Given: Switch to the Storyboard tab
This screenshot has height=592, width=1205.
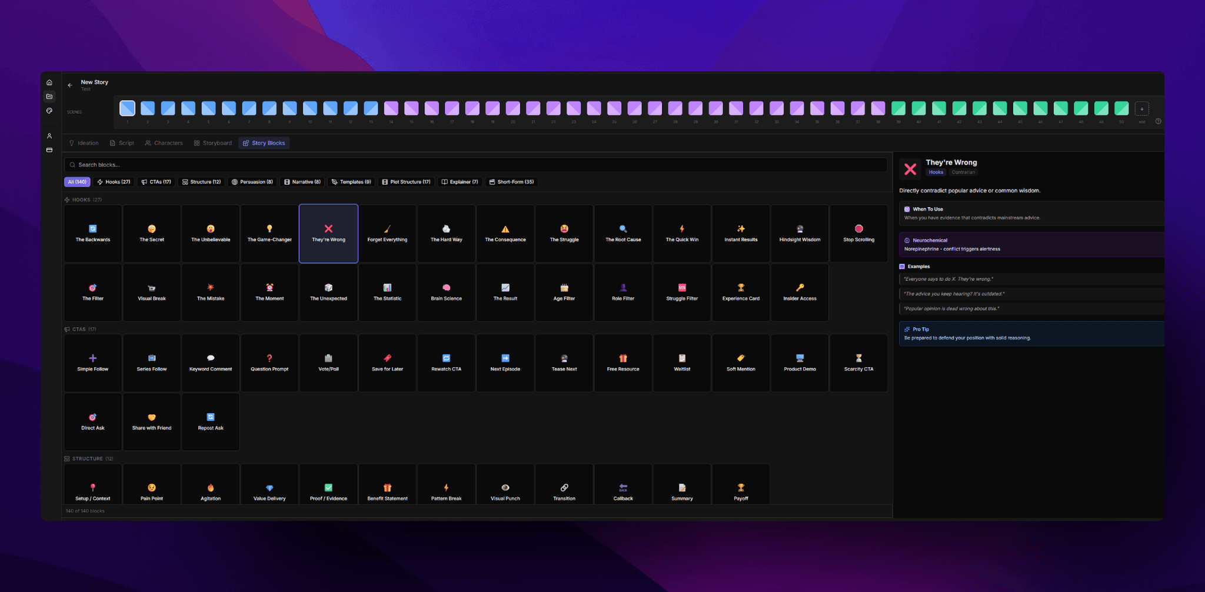Looking at the screenshot, I should click(212, 143).
